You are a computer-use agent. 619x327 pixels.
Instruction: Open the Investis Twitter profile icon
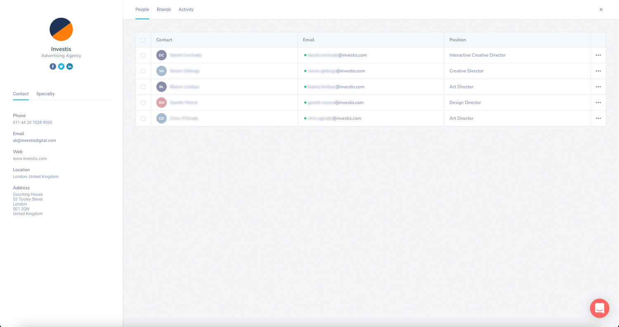coord(61,66)
